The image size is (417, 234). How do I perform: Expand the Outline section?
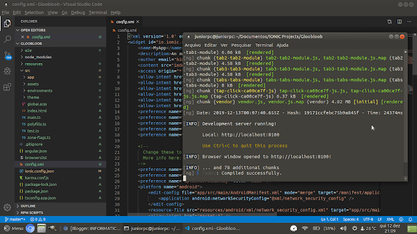point(61,206)
